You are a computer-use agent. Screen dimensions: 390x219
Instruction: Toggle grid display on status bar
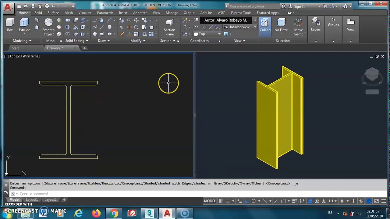(x=221, y=201)
